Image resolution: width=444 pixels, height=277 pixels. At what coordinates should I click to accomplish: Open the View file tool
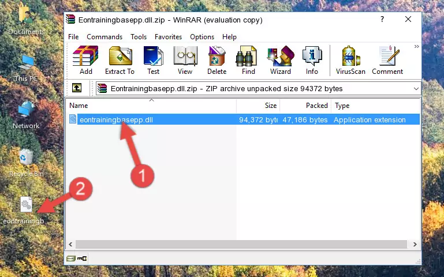(185, 60)
